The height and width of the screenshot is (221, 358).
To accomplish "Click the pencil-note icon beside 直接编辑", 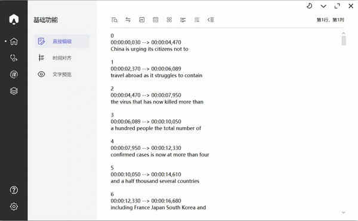I will pos(41,41).
